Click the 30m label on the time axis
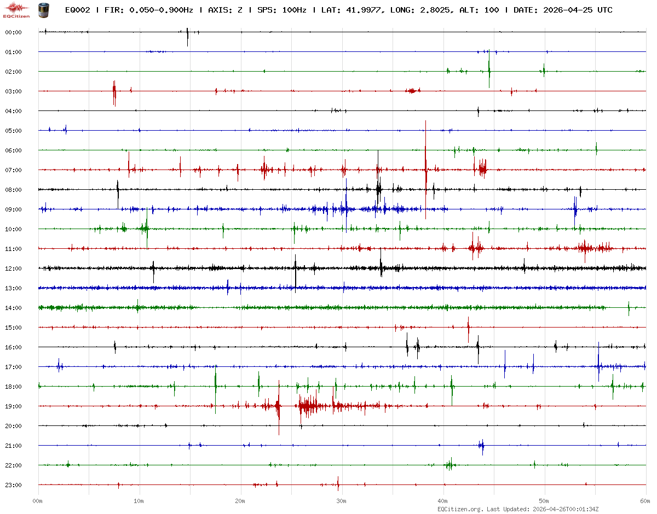The height and width of the screenshot is (514, 657). 342,501
